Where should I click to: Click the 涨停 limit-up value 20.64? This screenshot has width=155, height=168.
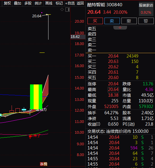(113, 84)
